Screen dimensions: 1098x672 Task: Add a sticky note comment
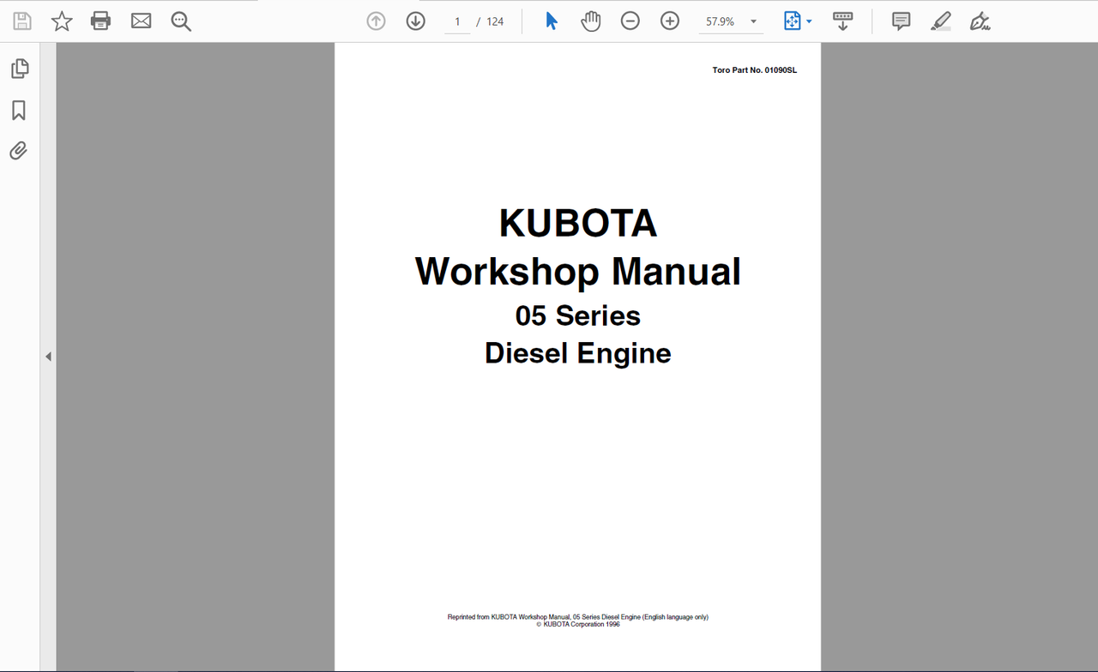pos(901,21)
